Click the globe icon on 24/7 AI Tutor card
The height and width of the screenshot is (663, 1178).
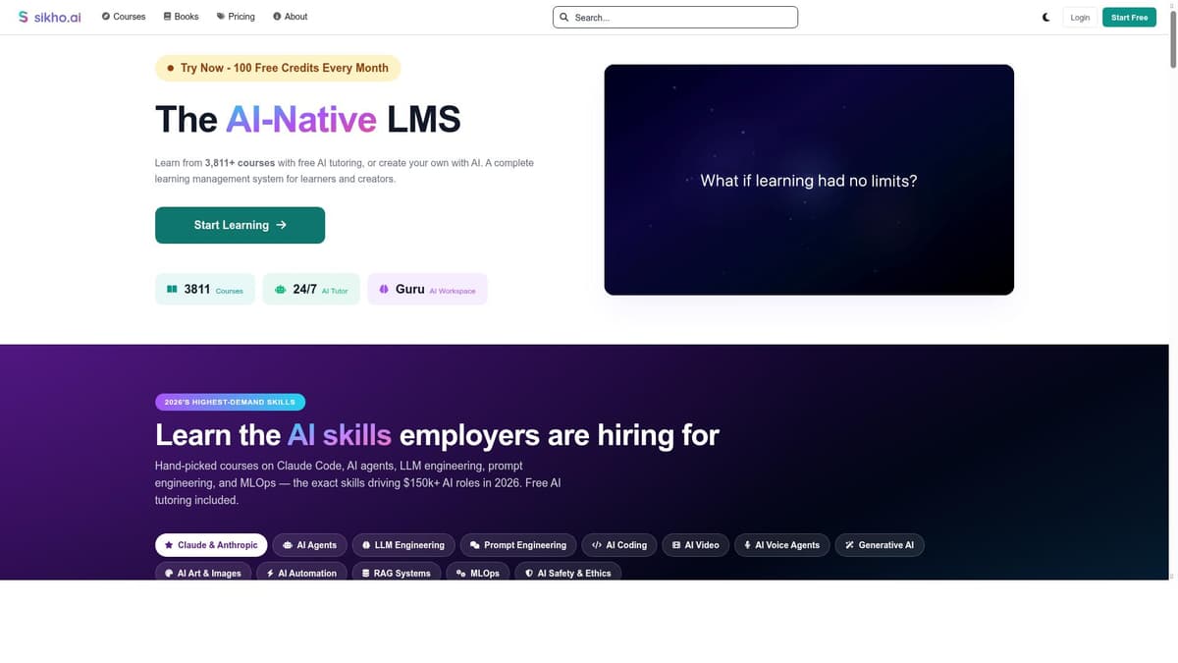tap(279, 289)
